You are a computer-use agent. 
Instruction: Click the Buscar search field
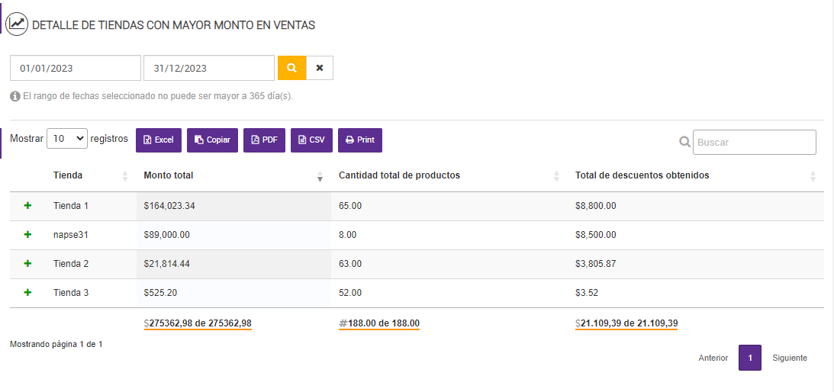[754, 142]
